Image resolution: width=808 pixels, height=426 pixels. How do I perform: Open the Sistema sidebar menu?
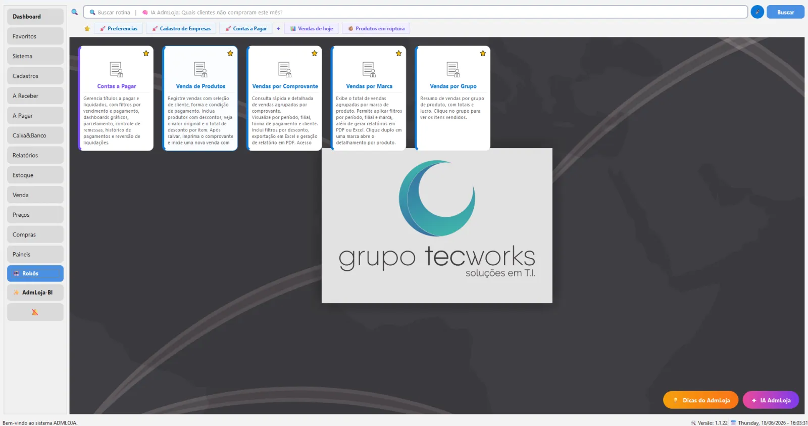click(x=35, y=56)
